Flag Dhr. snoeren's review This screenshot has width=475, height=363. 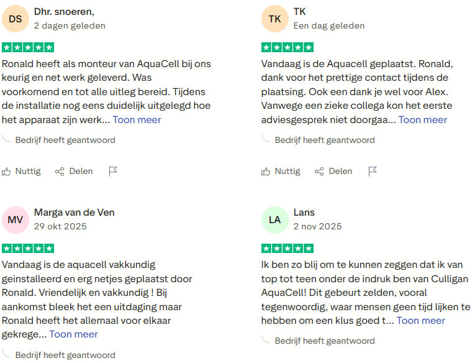coord(113,172)
